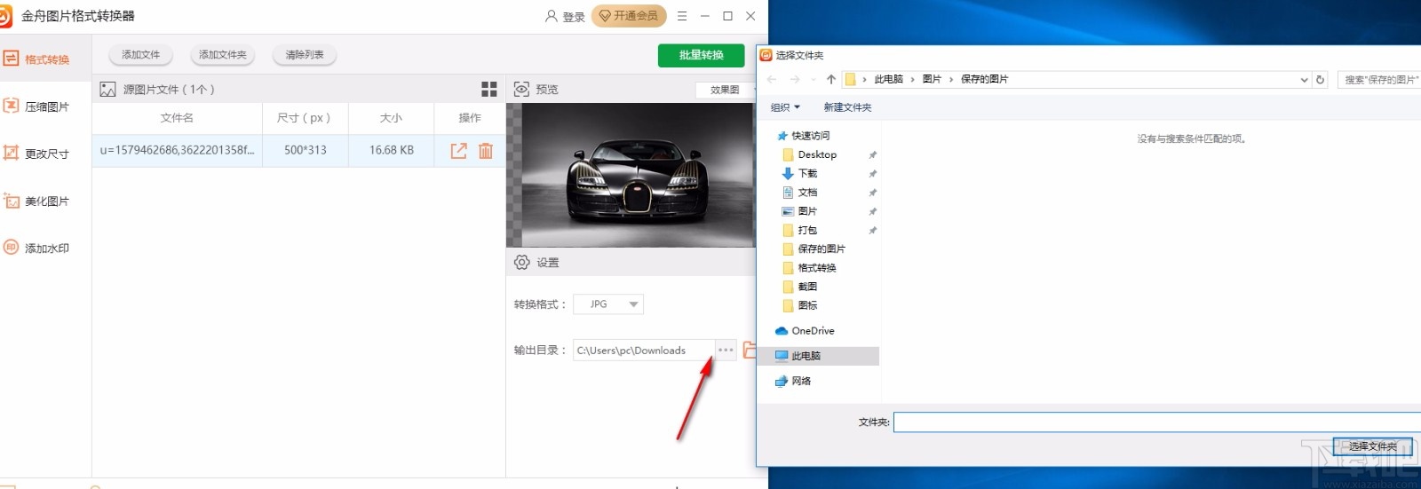Click the 清除列表 button

[305, 55]
